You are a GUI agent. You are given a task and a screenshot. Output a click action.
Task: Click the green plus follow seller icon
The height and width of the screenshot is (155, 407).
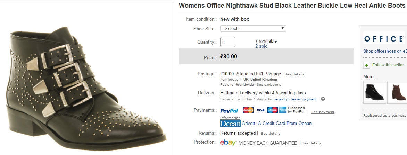367,65
